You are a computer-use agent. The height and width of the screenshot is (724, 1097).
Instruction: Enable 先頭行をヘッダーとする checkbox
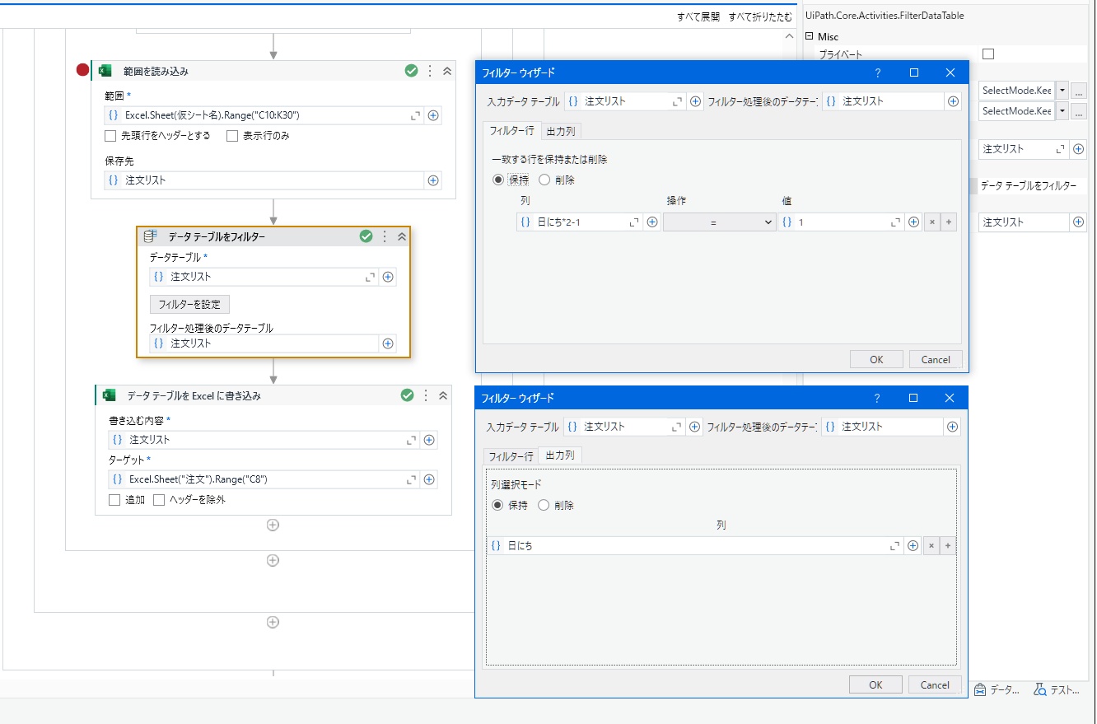point(110,136)
